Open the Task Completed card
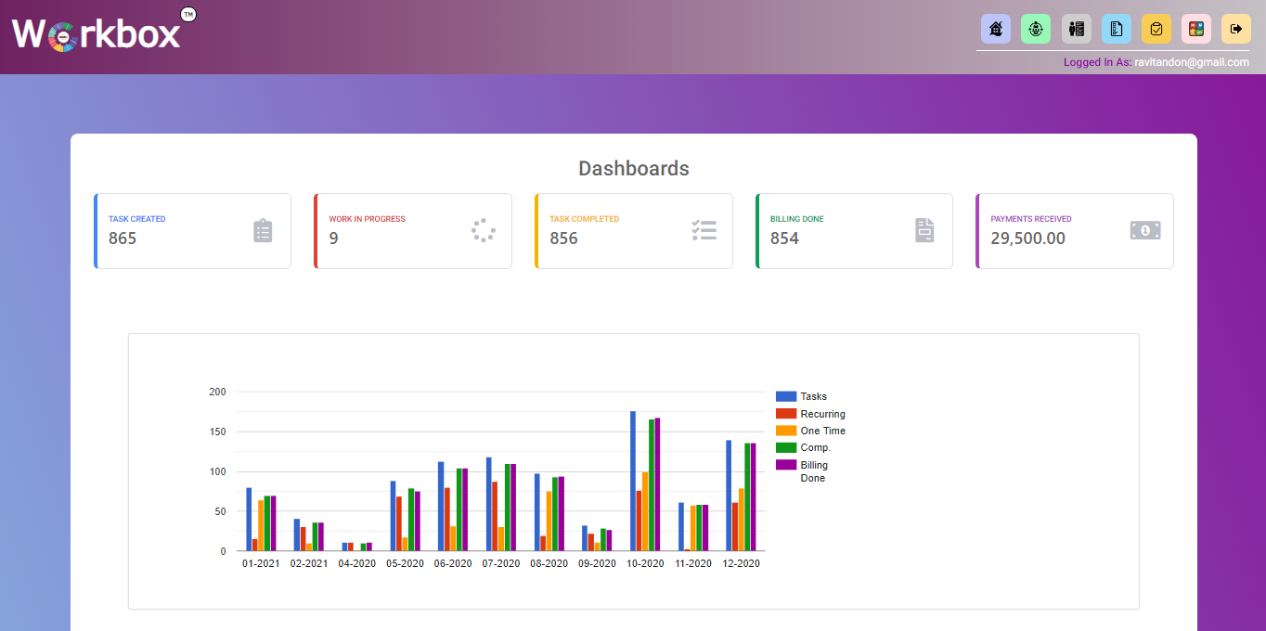The image size is (1266, 631). coord(633,231)
